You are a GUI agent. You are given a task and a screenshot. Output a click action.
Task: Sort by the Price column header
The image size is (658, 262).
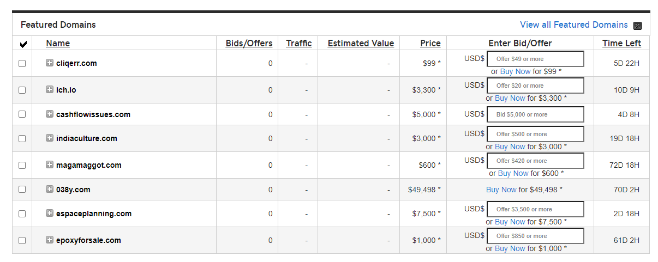coord(430,43)
